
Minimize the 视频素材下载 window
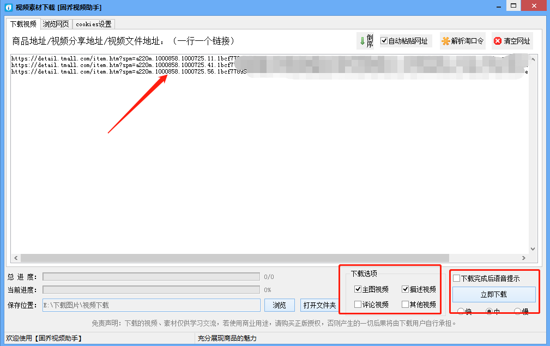497,6
